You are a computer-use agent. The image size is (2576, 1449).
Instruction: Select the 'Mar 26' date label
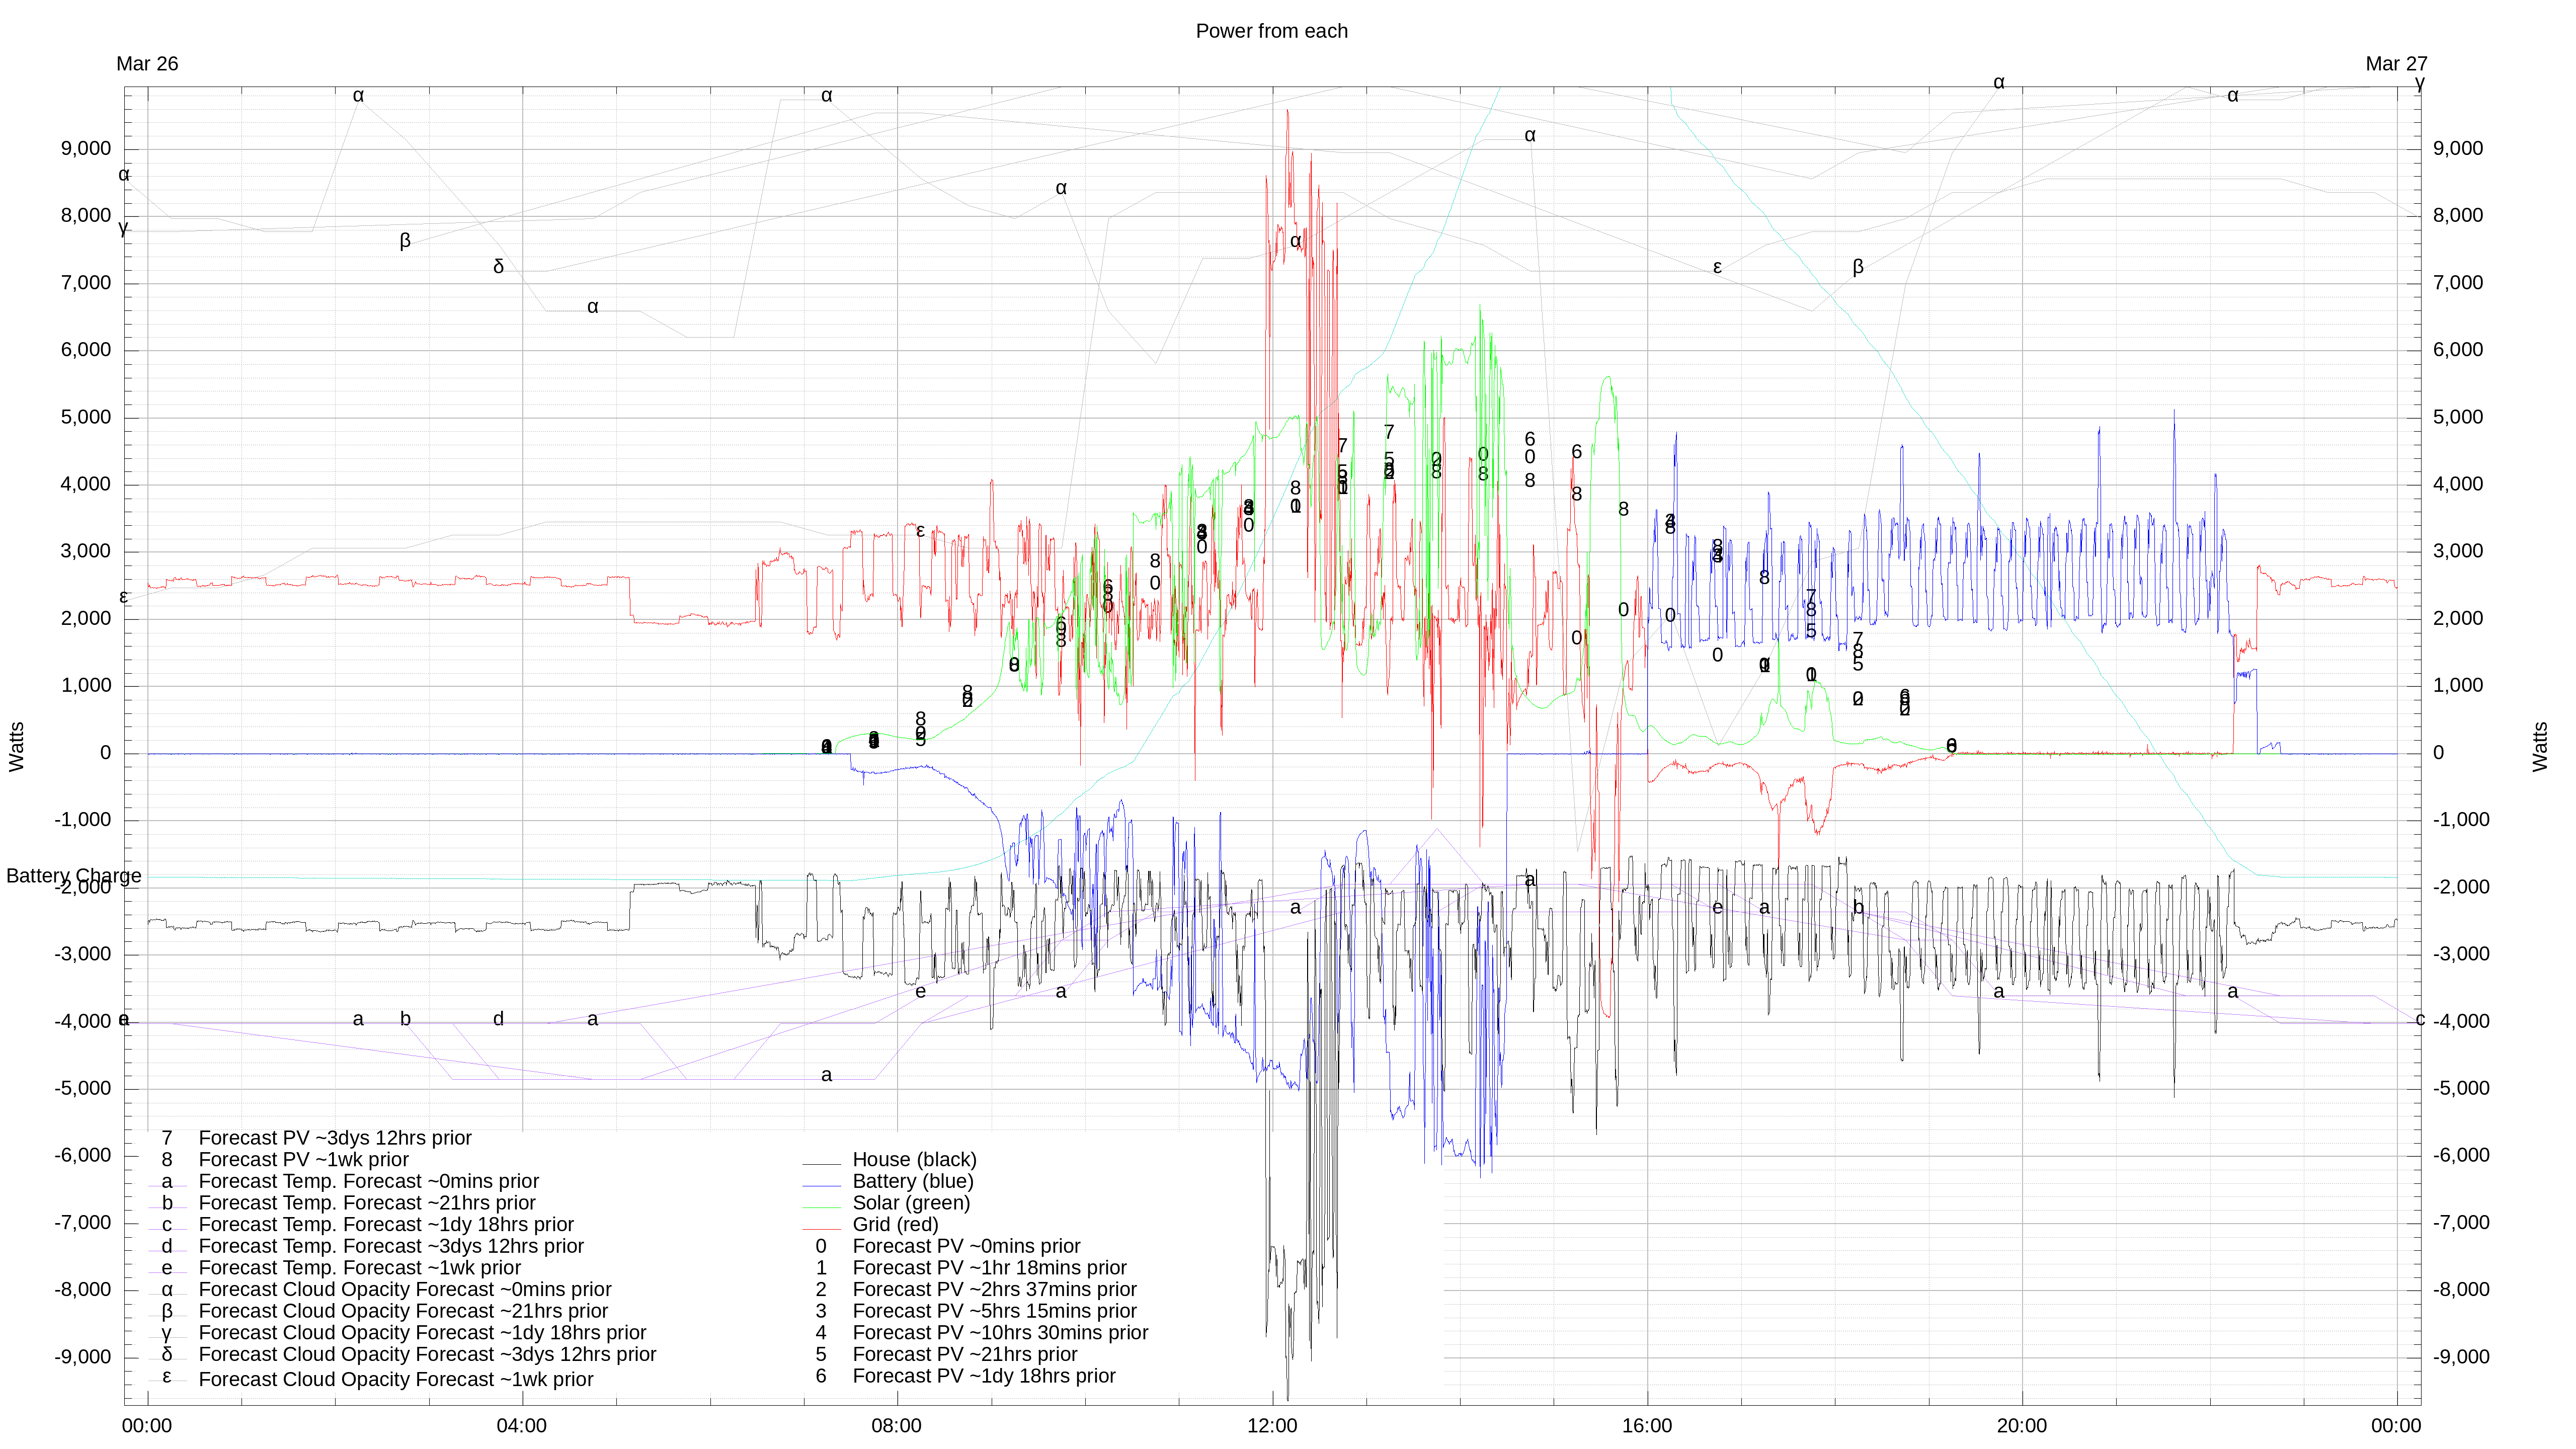pos(147,64)
